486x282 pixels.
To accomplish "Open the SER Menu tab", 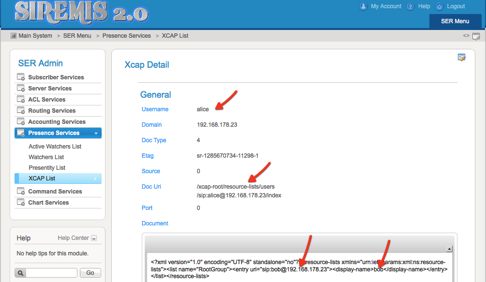I will click(455, 21).
